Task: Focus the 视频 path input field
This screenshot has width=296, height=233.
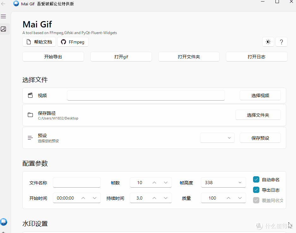Action: point(146,95)
